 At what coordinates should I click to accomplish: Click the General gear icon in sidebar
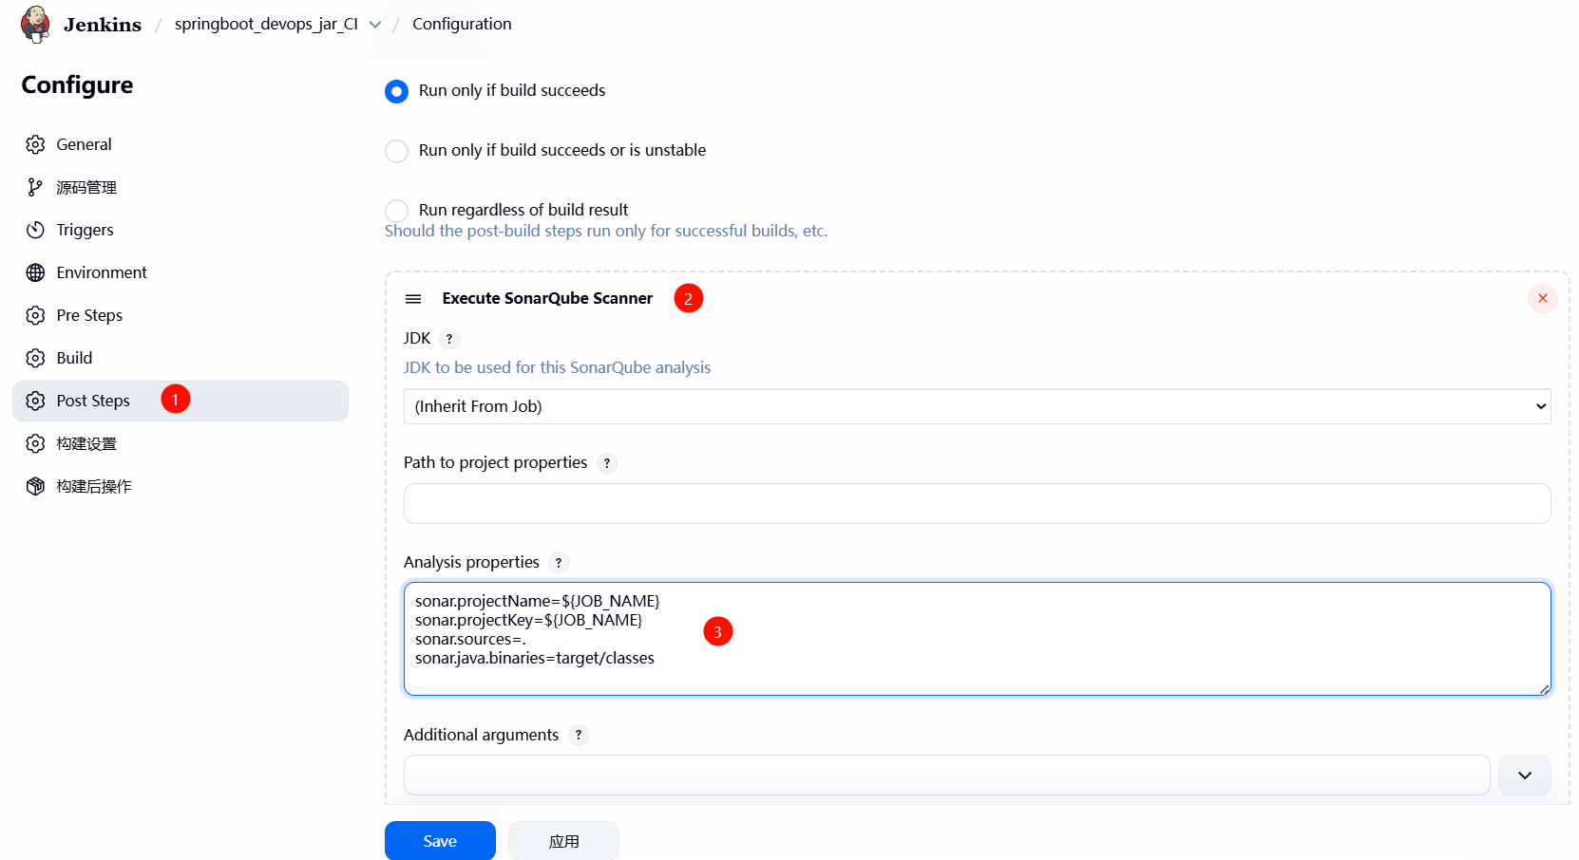tap(35, 144)
